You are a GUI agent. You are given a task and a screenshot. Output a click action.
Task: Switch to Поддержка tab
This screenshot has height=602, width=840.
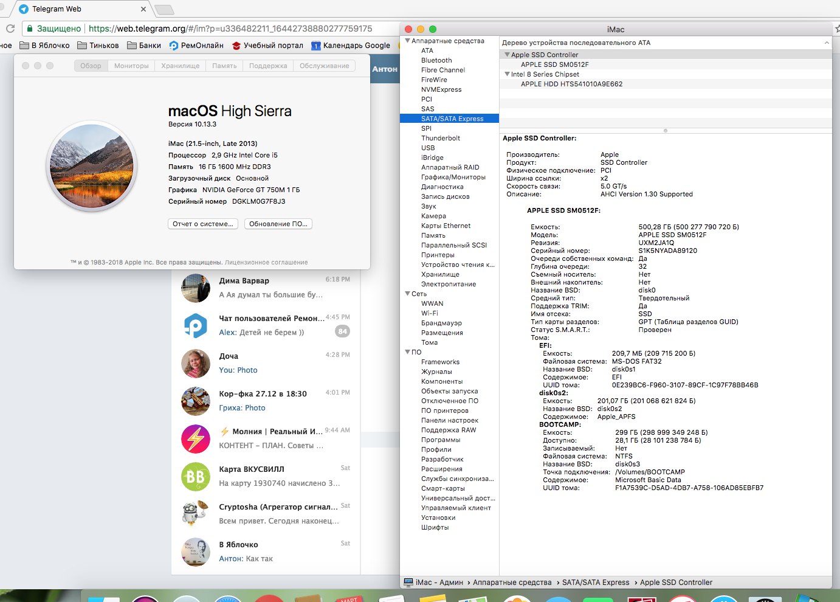[x=268, y=66]
